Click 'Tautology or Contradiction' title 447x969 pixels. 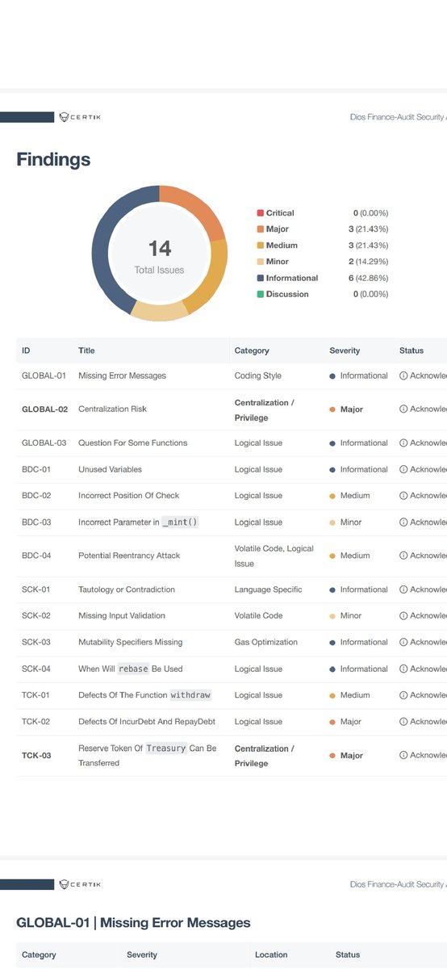click(127, 589)
